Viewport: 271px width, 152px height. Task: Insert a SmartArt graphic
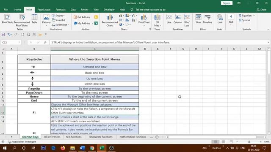(58, 20)
